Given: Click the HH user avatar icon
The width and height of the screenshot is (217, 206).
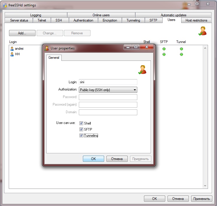Looking at the screenshot, I should tap(12, 54).
